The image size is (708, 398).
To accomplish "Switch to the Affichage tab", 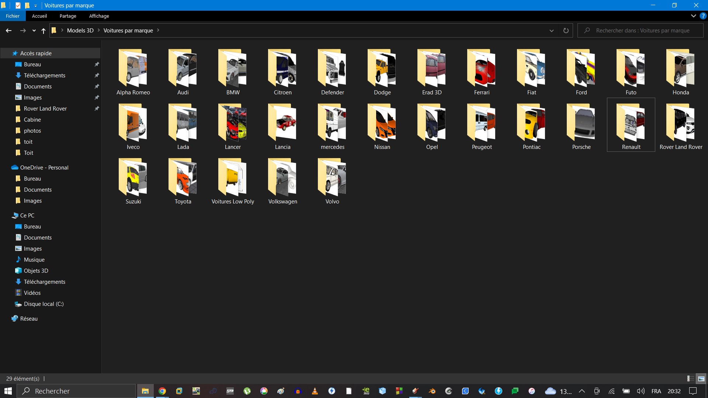I will [99, 16].
